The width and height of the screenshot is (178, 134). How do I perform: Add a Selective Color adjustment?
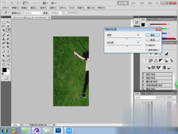click(x=169, y=68)
